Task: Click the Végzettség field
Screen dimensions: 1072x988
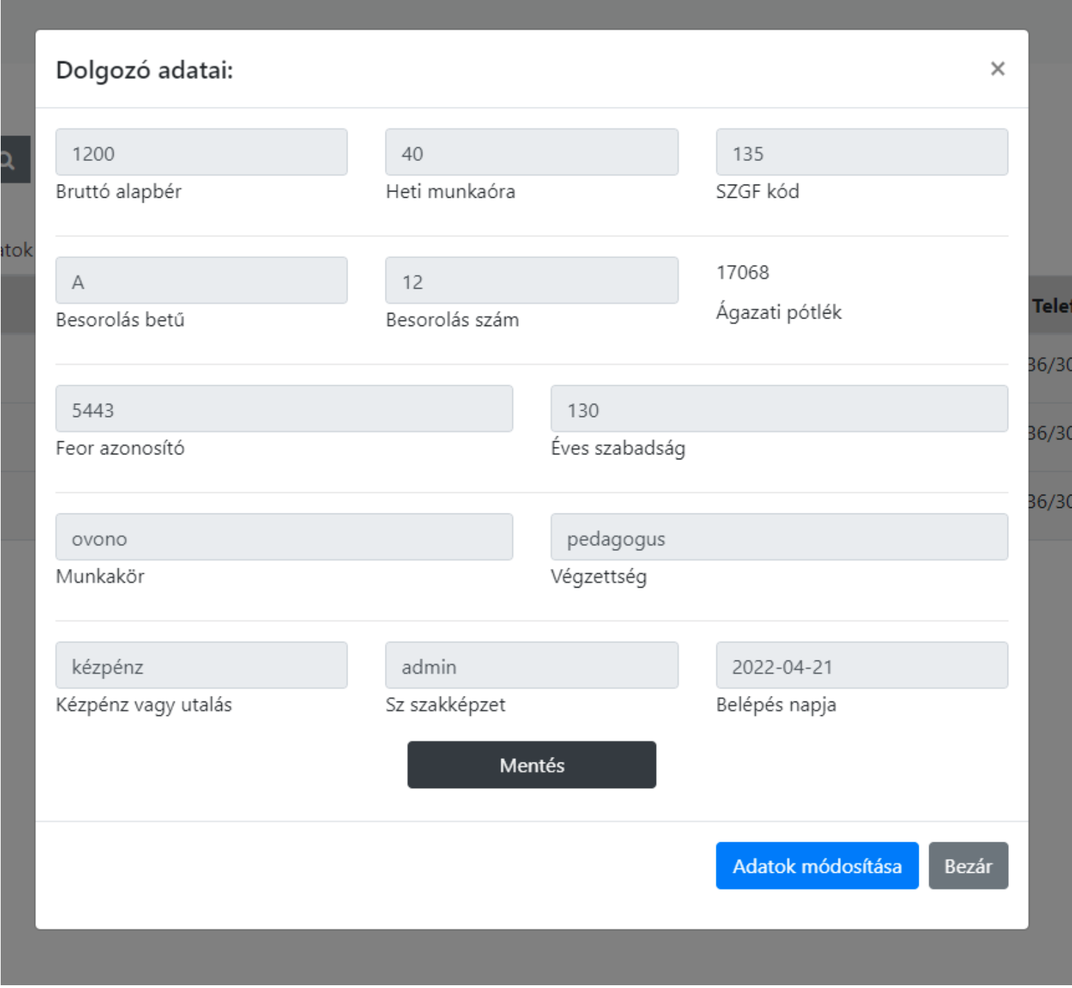Action: coord(779,538)
